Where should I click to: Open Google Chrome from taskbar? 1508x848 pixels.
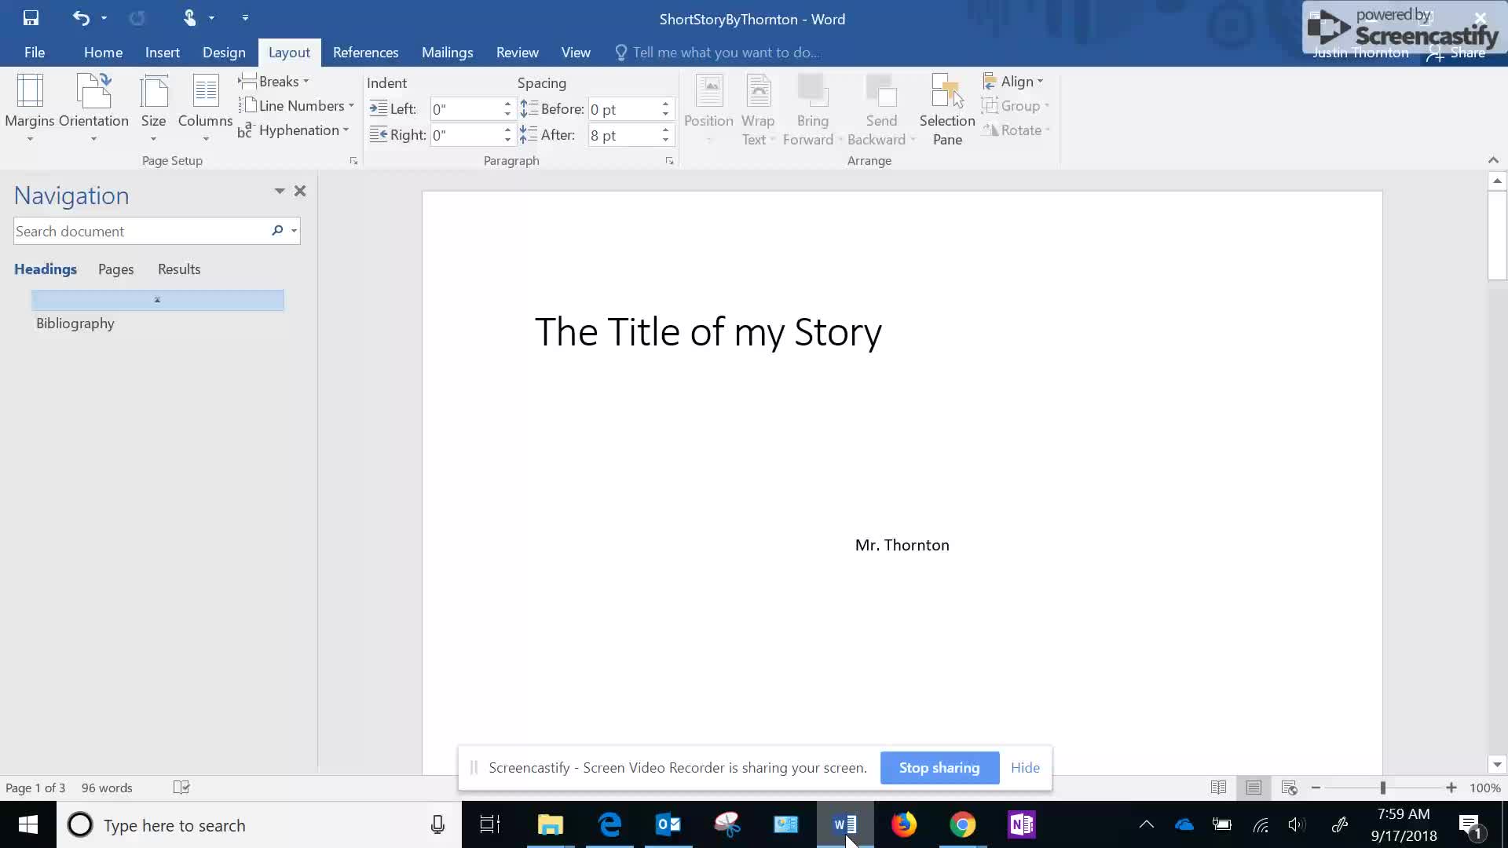(x=963, y=824)
